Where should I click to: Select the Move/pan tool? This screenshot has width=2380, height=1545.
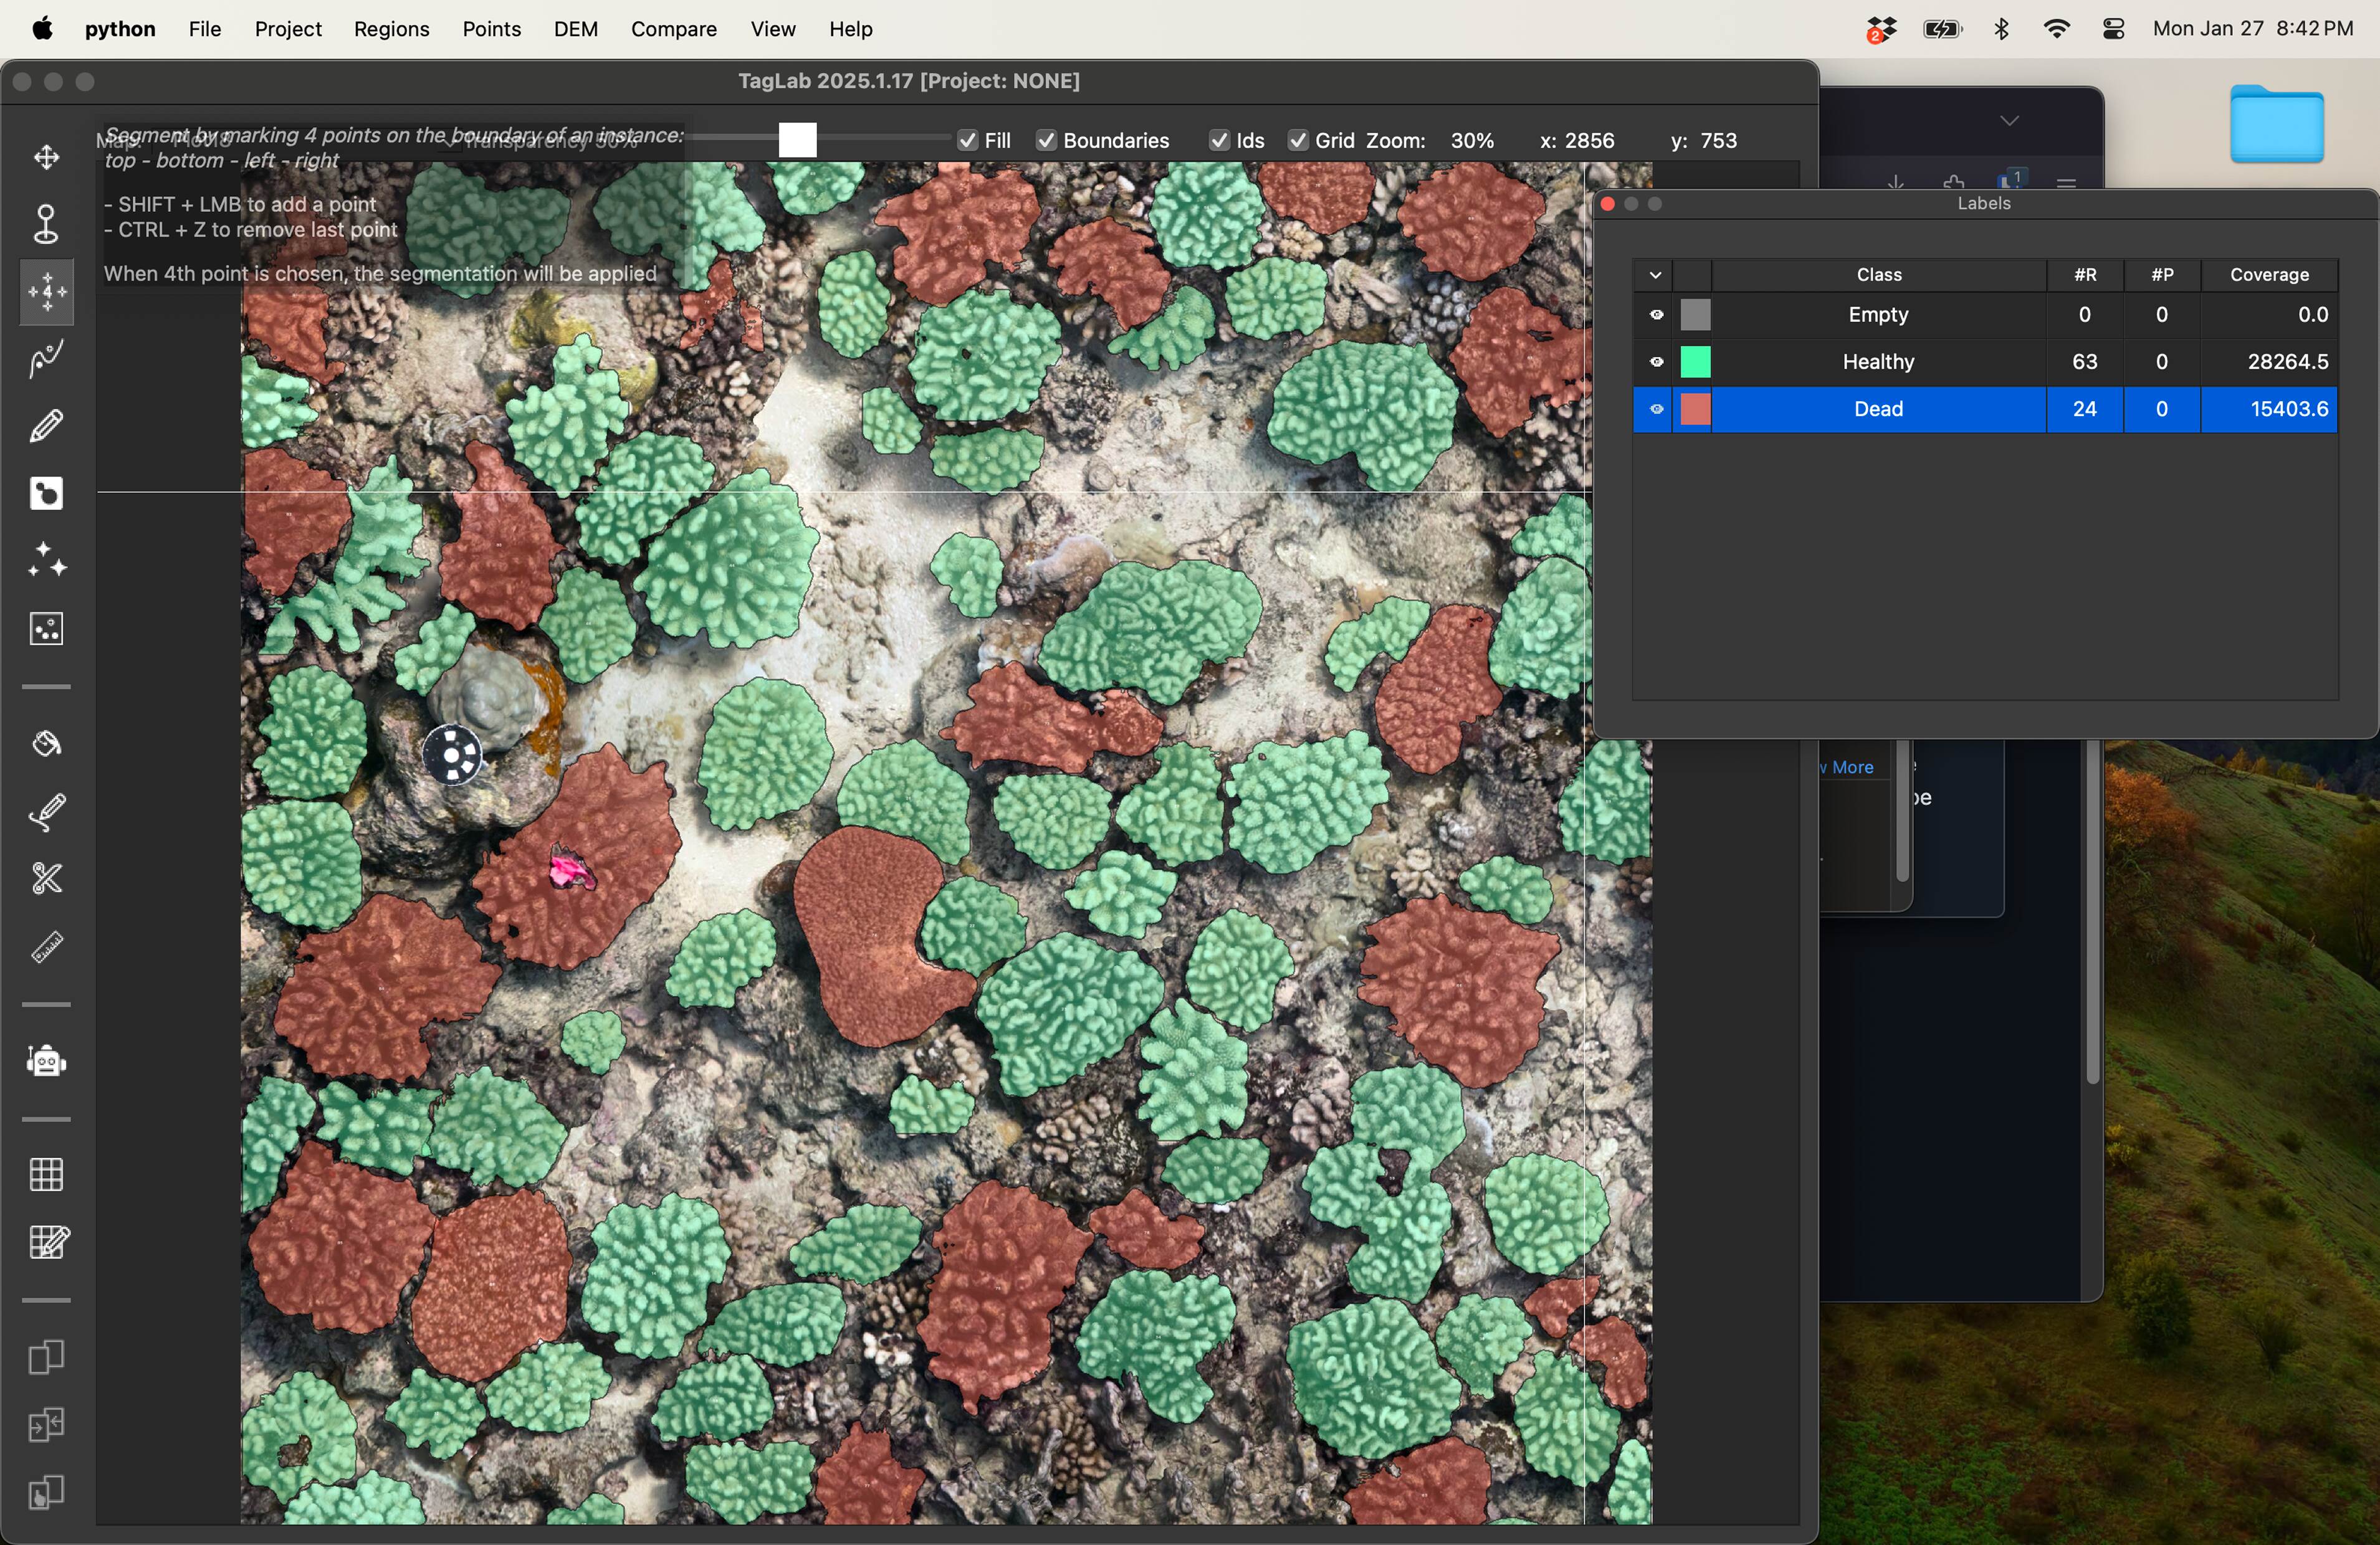click(x=46, y=158)
